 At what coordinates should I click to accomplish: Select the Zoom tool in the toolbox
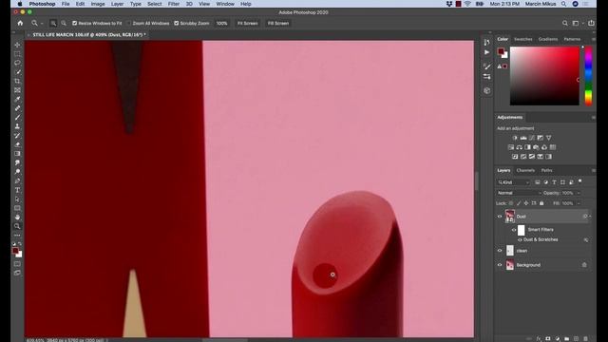click(17, 226)
